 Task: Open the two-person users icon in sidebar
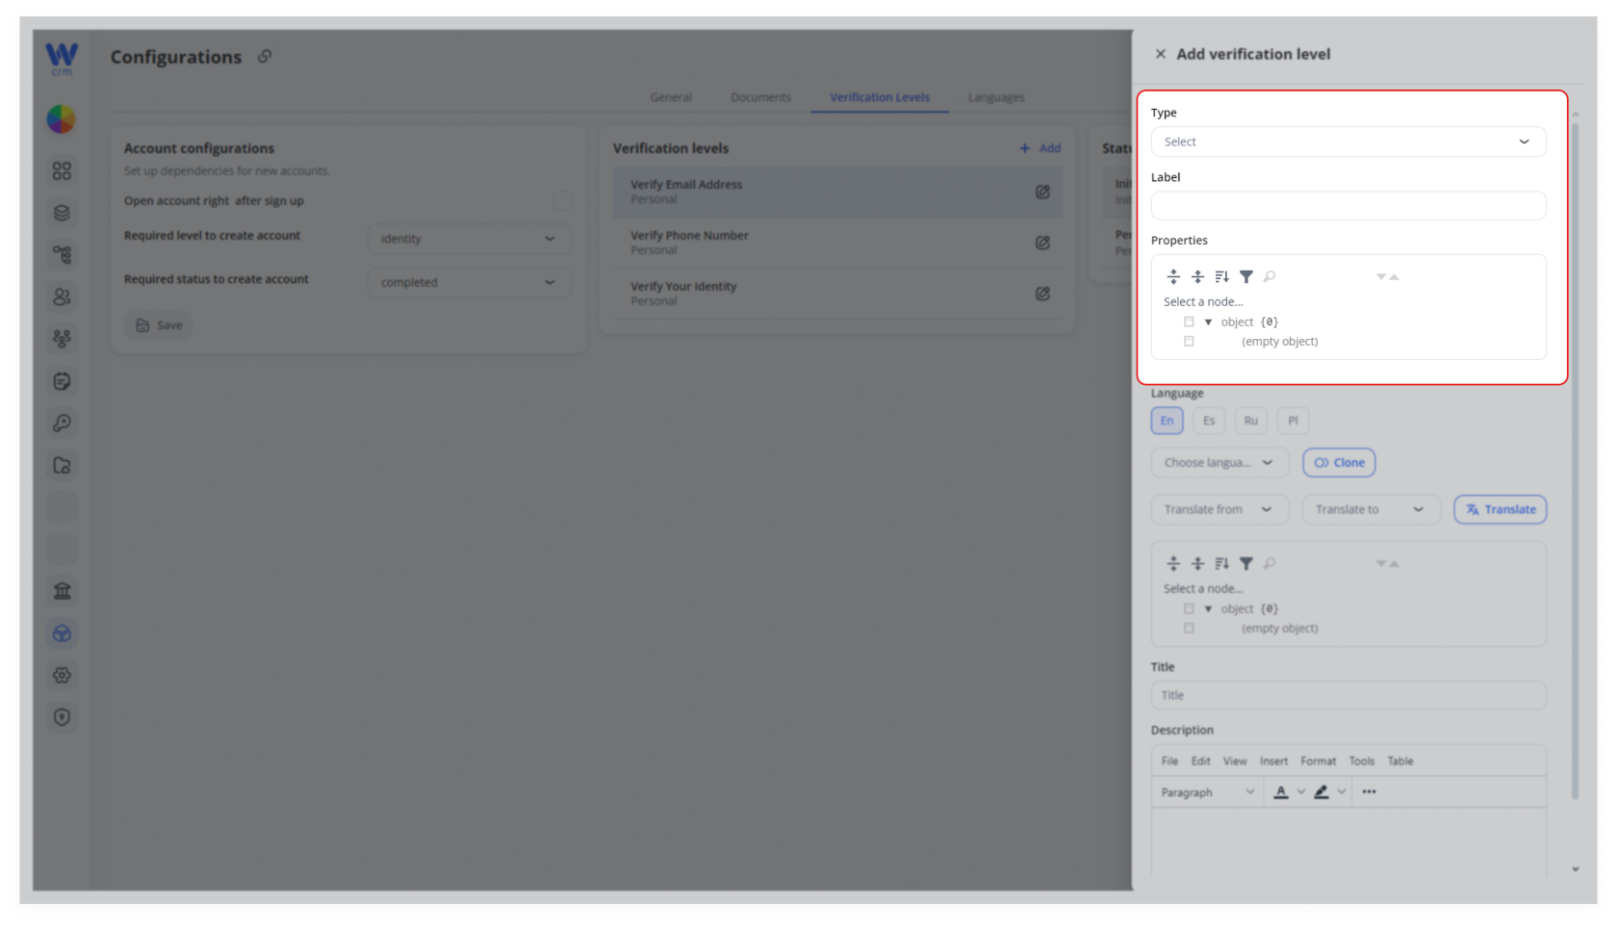[x=62, y=296]
